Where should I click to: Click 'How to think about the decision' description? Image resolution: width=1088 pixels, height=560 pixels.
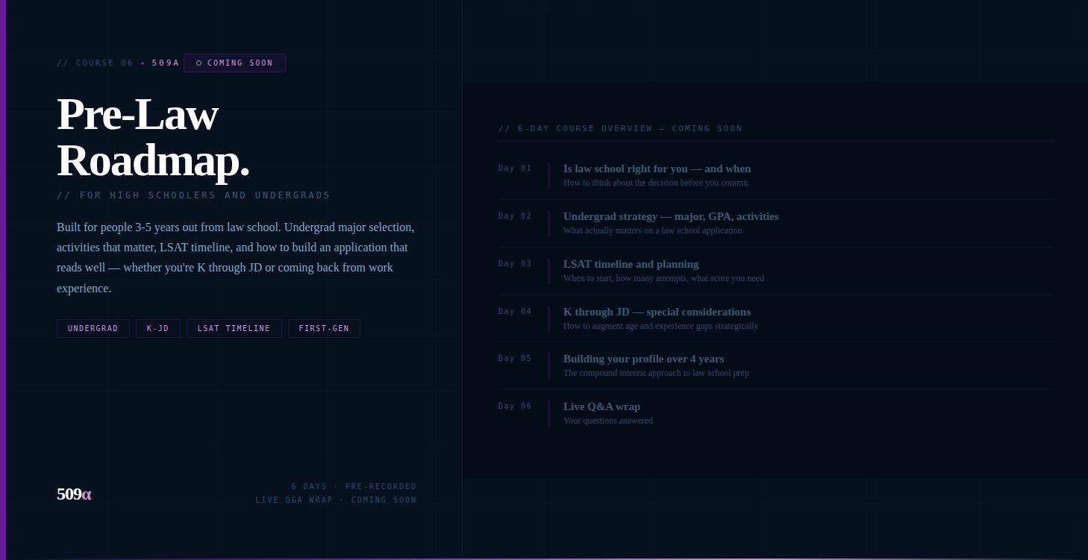pyautogui.click(x=655, y=183)
